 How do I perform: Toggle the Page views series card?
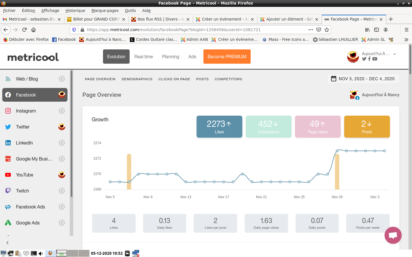318,127
